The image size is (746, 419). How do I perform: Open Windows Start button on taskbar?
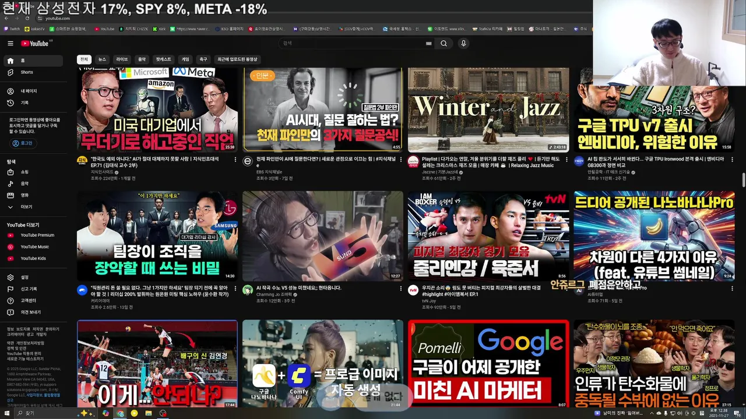coord(6,413)
